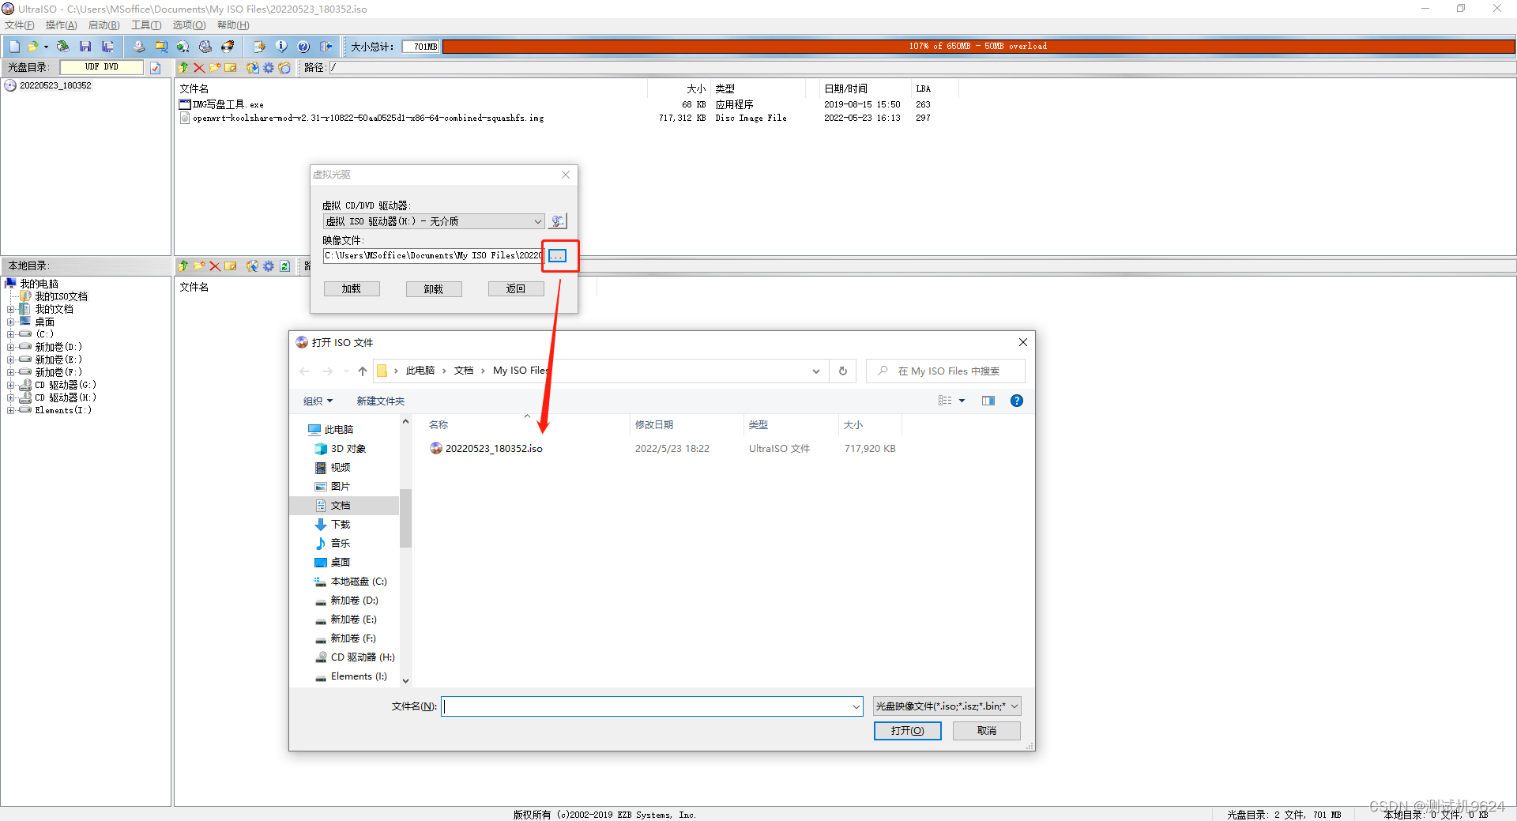The height and width of the screenshot is (821, 1517).
Task: Click the Mount to virtual drive icon
Action: coord(205,47)
